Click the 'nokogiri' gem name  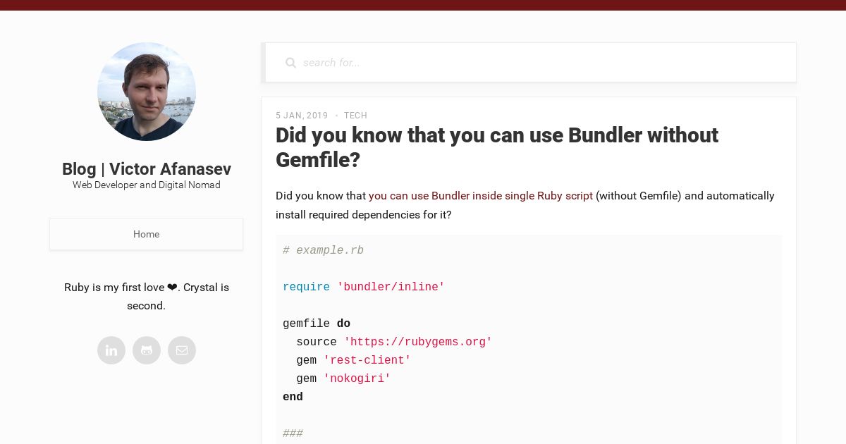point(357,379)
